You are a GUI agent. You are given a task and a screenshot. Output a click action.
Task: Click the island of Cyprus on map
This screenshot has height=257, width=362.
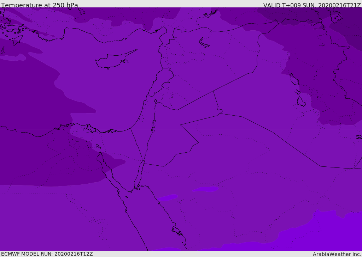click(116, 59)
